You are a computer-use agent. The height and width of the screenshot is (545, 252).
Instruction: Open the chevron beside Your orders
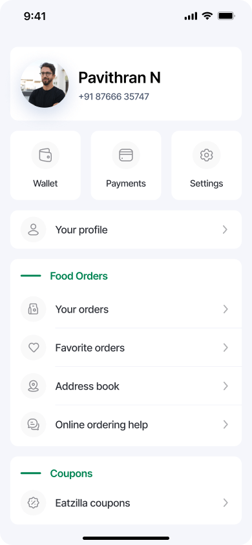[226, 309]
